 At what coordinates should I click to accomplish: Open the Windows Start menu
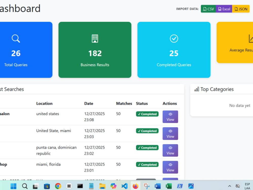click(x=13, y=186)
